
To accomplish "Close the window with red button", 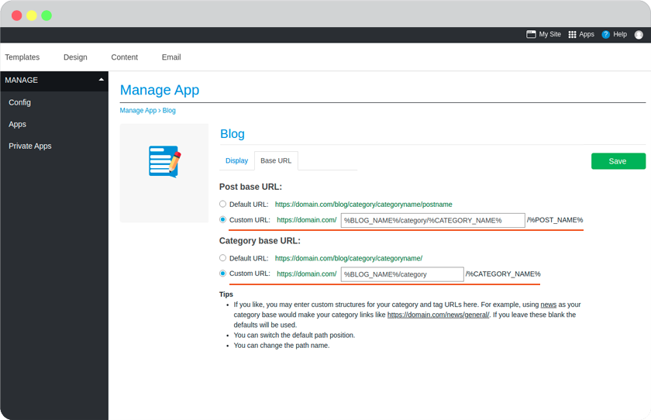I will (16, 15).
